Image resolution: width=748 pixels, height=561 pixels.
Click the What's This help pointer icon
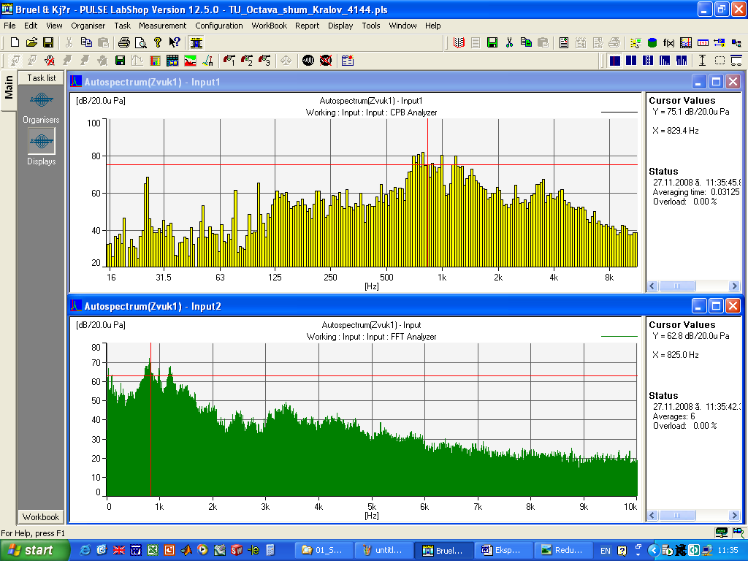175,43
